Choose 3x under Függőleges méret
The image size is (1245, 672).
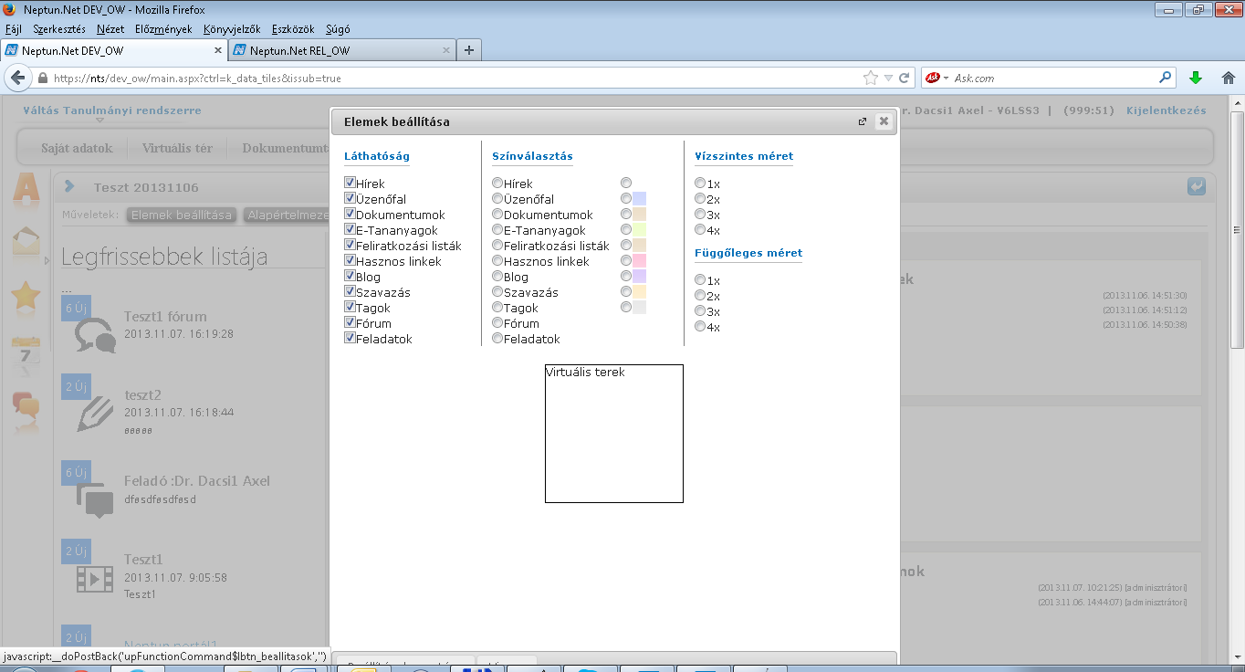coord(700,311)
